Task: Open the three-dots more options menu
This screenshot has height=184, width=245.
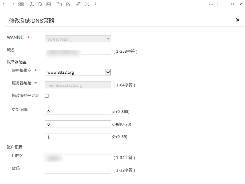Action: [211, 4]
